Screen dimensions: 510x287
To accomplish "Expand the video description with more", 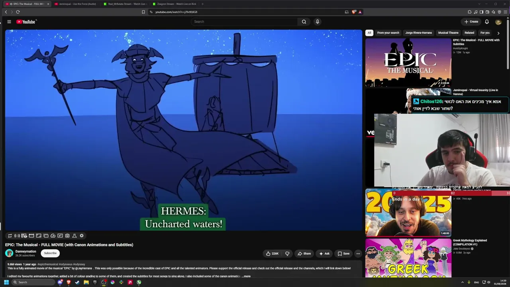I will pos(246,276).
